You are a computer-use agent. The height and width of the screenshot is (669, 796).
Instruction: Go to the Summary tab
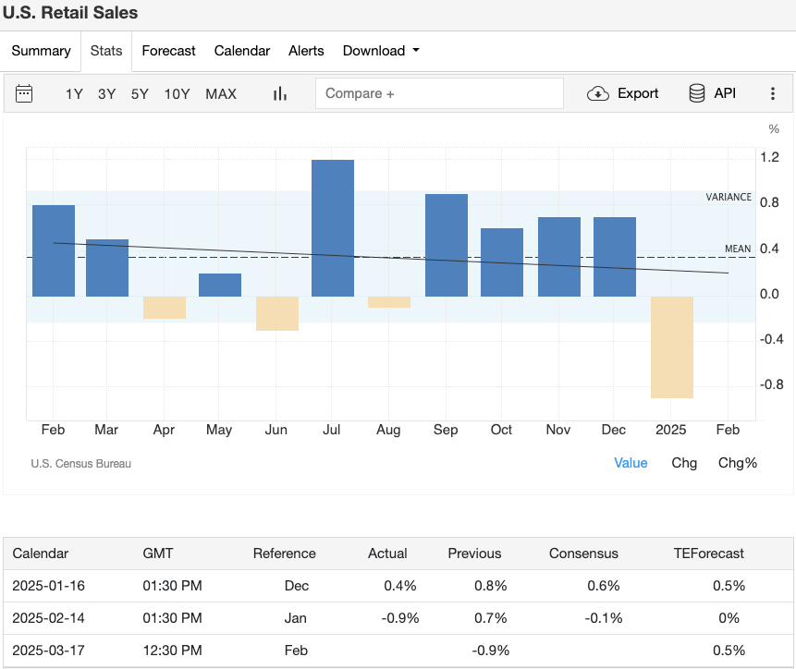(x=41, y=51)
